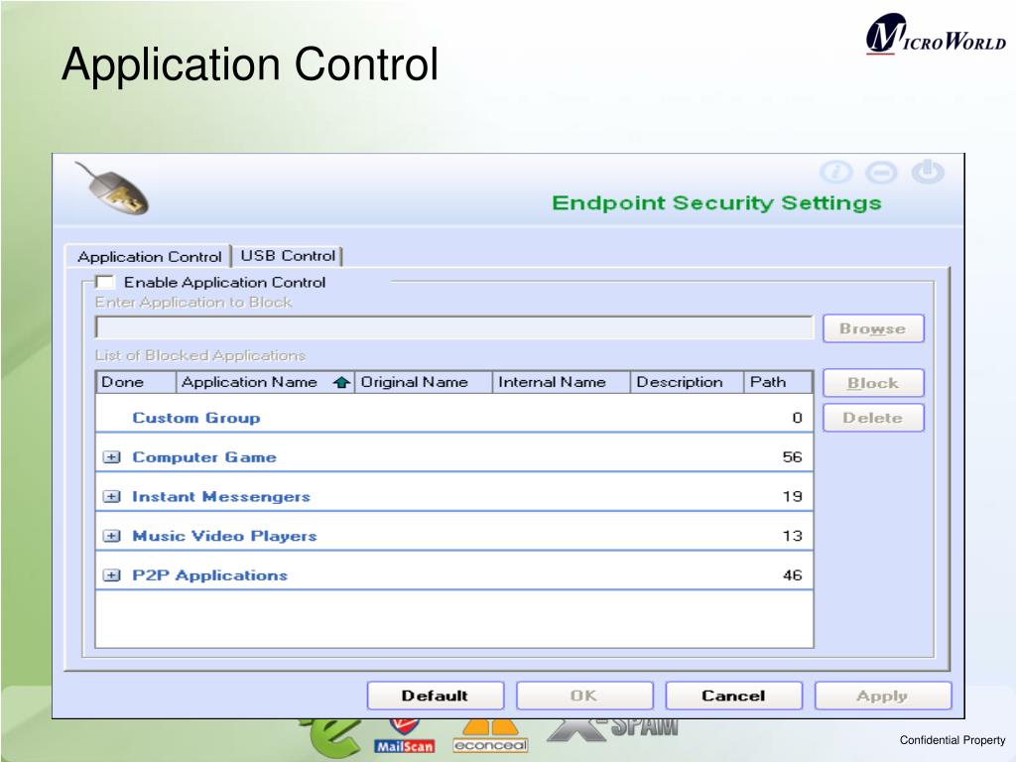Screen dimensions: 1016x762
Task: Click the info icon in the header
Action: pos(835,173)
